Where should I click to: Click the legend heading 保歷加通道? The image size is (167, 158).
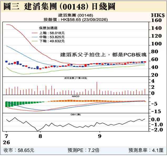pos(48,28)
